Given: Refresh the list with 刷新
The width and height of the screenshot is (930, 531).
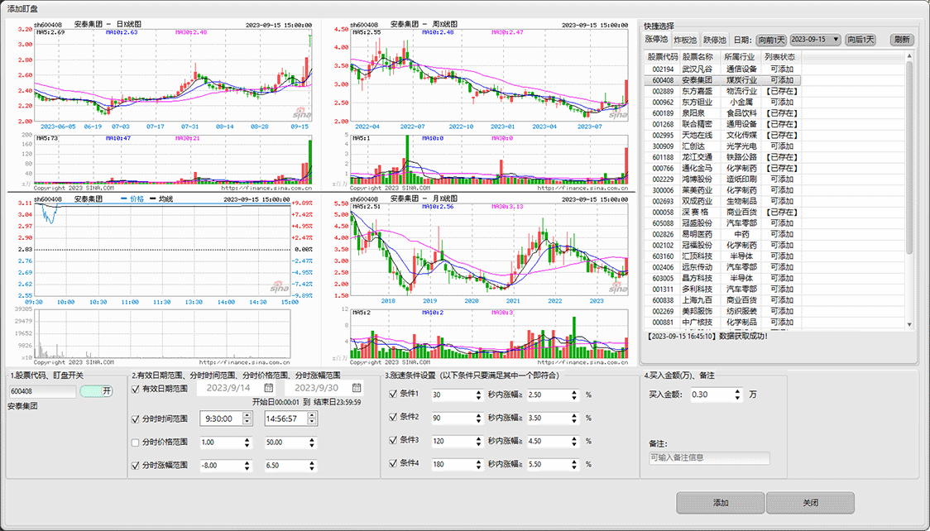Looking at the screenshot, I should click(x=902, y=40).
